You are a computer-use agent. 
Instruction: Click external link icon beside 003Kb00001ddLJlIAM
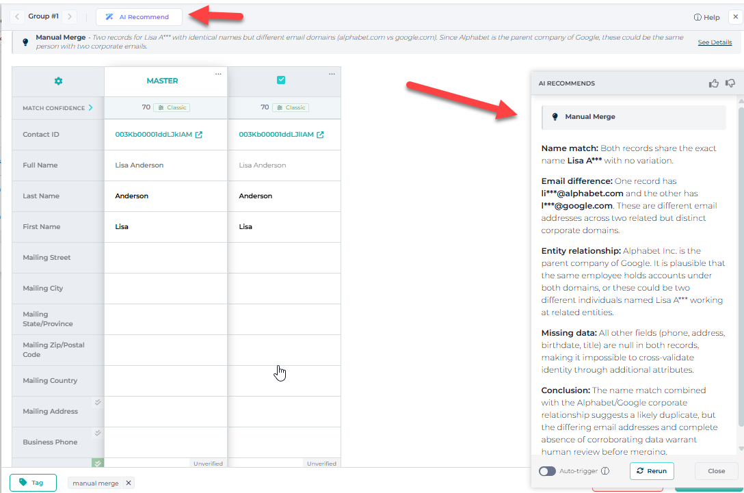click(x=320, y=135)
